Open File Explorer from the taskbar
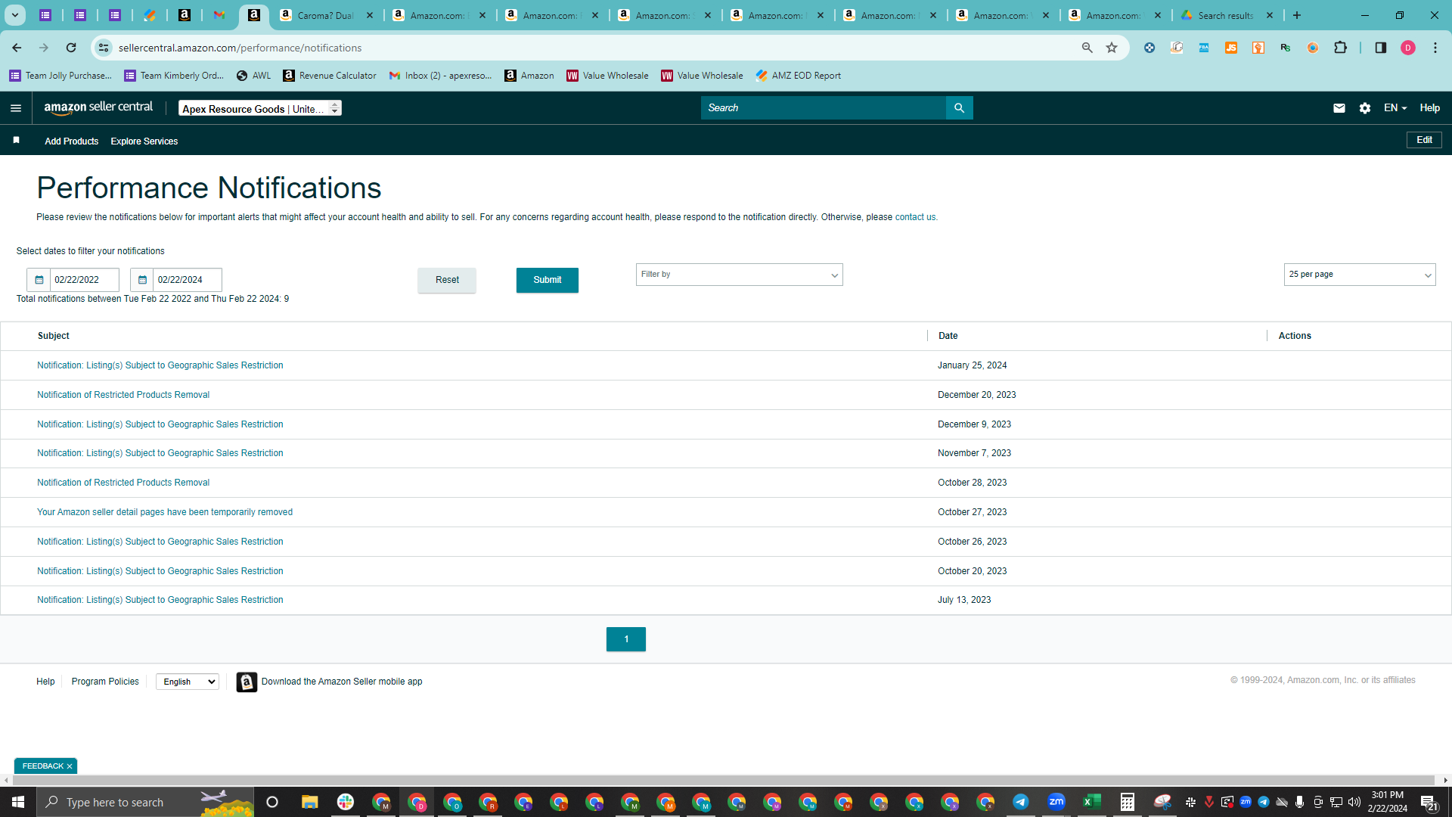The width and height of the screenshot is (1452, 817). tap(309, 802)
